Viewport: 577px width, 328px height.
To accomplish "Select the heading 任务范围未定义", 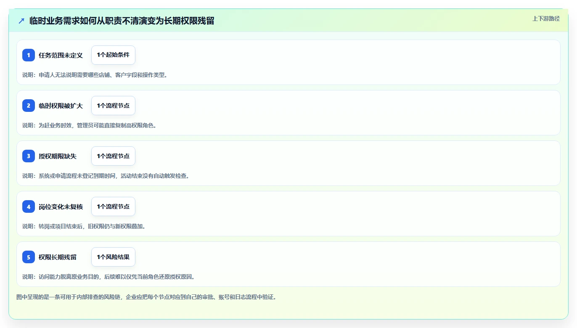I will [x=61, y=56].
